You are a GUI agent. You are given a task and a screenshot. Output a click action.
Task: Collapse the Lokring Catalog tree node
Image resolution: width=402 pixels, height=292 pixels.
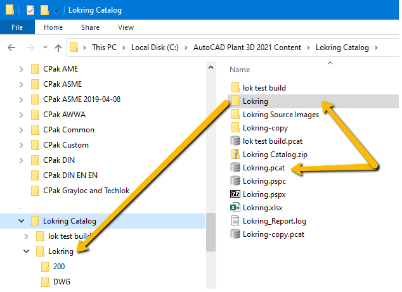click(22, 221)
